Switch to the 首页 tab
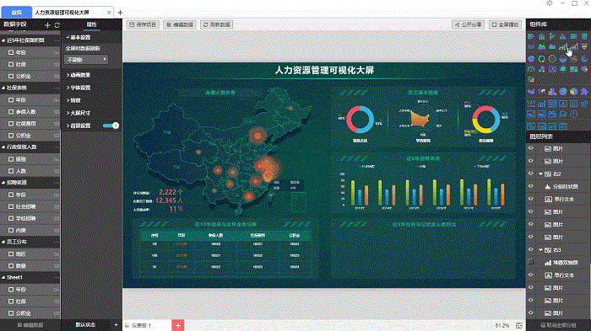 coord(17,13)
